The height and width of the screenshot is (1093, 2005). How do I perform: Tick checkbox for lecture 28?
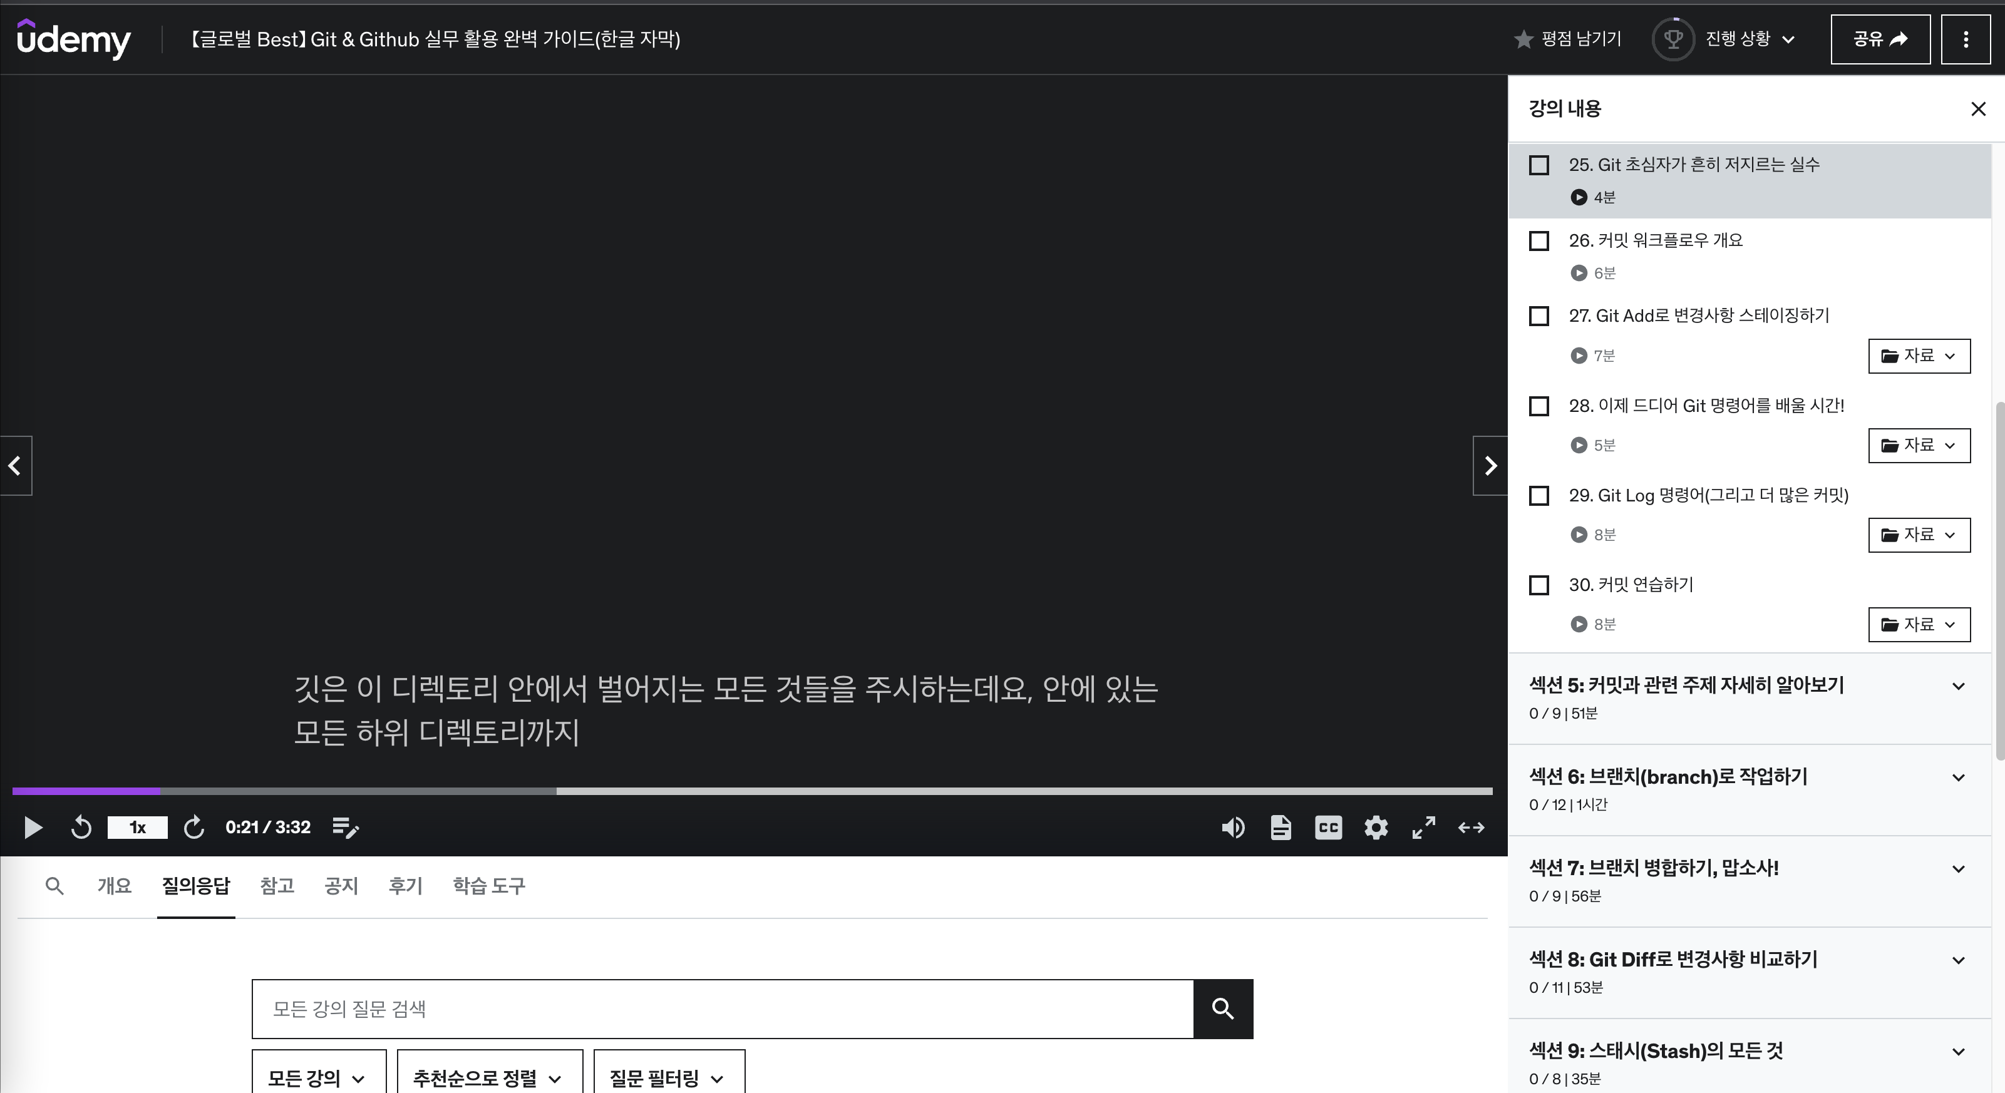tap(1539, 406)
